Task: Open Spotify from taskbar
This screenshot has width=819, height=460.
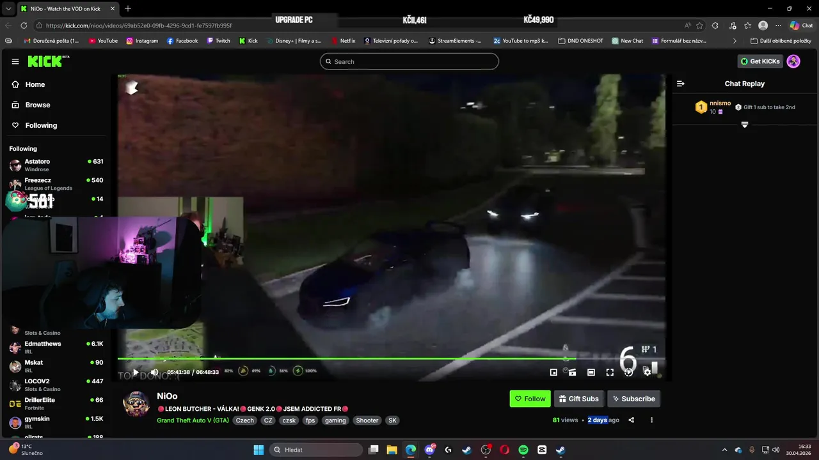Action: pyautogui.click(x=523, y=450)
